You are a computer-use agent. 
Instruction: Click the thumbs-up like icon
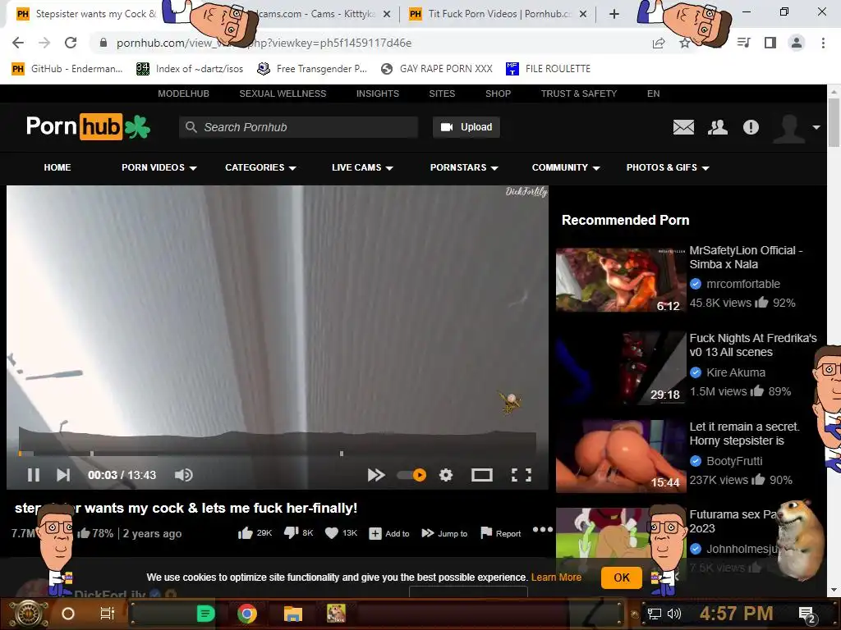click(245, 533)
